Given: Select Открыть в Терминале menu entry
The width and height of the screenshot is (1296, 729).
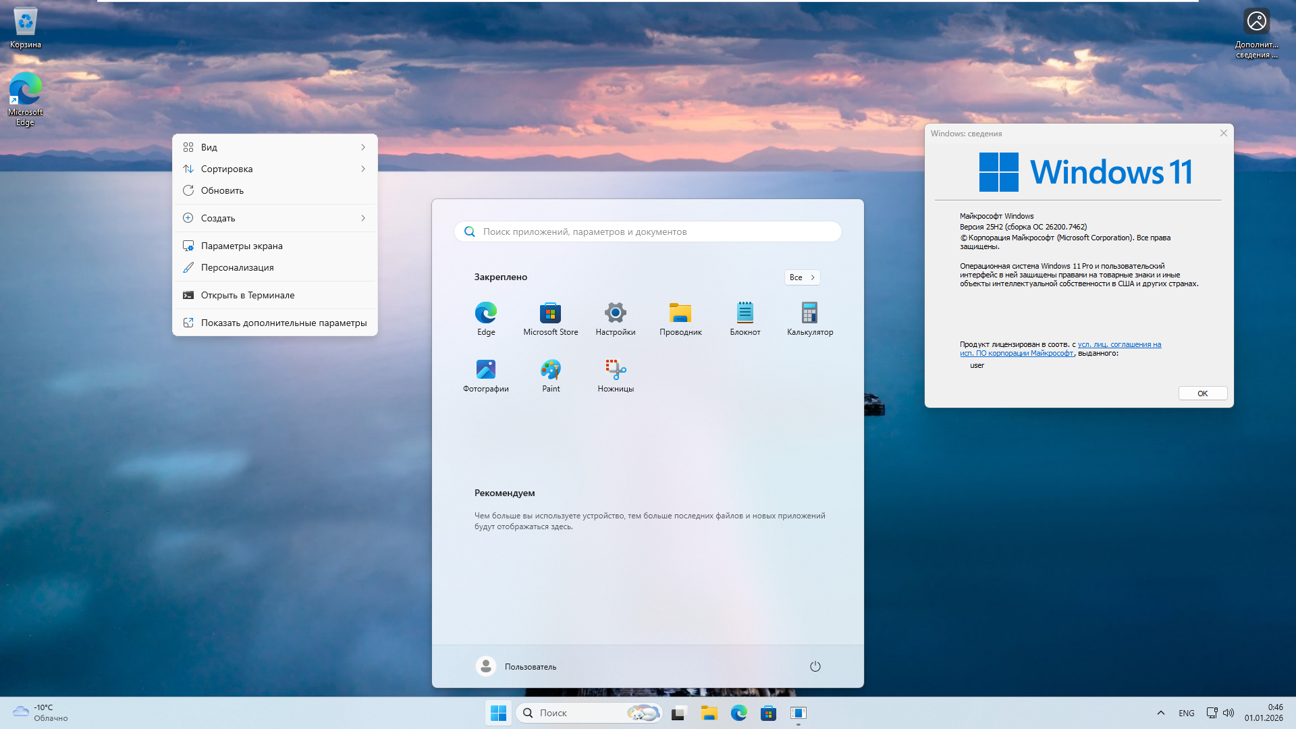Looking at the screenshot, I should [x=247, y=295].
